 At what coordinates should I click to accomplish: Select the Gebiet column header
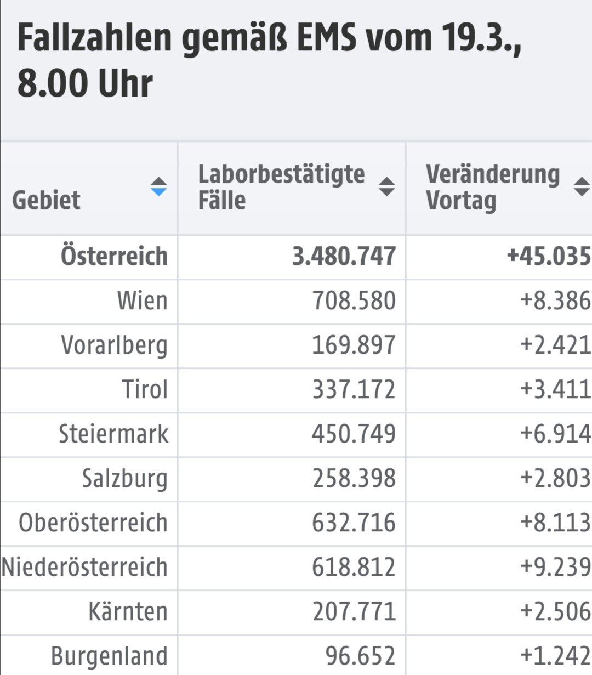point(89,189)
